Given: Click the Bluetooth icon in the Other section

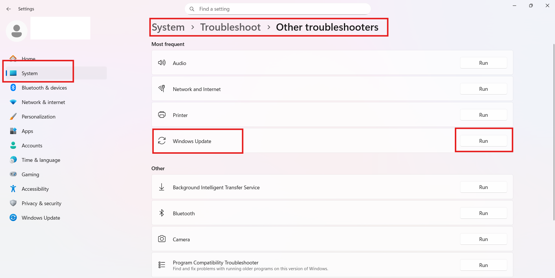Looking at the screenshot, I should point(162,213).
